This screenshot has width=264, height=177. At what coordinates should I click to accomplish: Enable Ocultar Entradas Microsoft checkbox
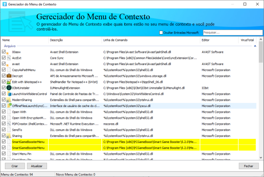[x=161, y=33]
